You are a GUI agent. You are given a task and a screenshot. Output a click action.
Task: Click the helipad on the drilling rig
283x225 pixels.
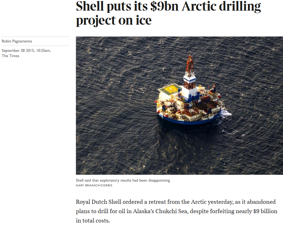click(x=170, y=89)
